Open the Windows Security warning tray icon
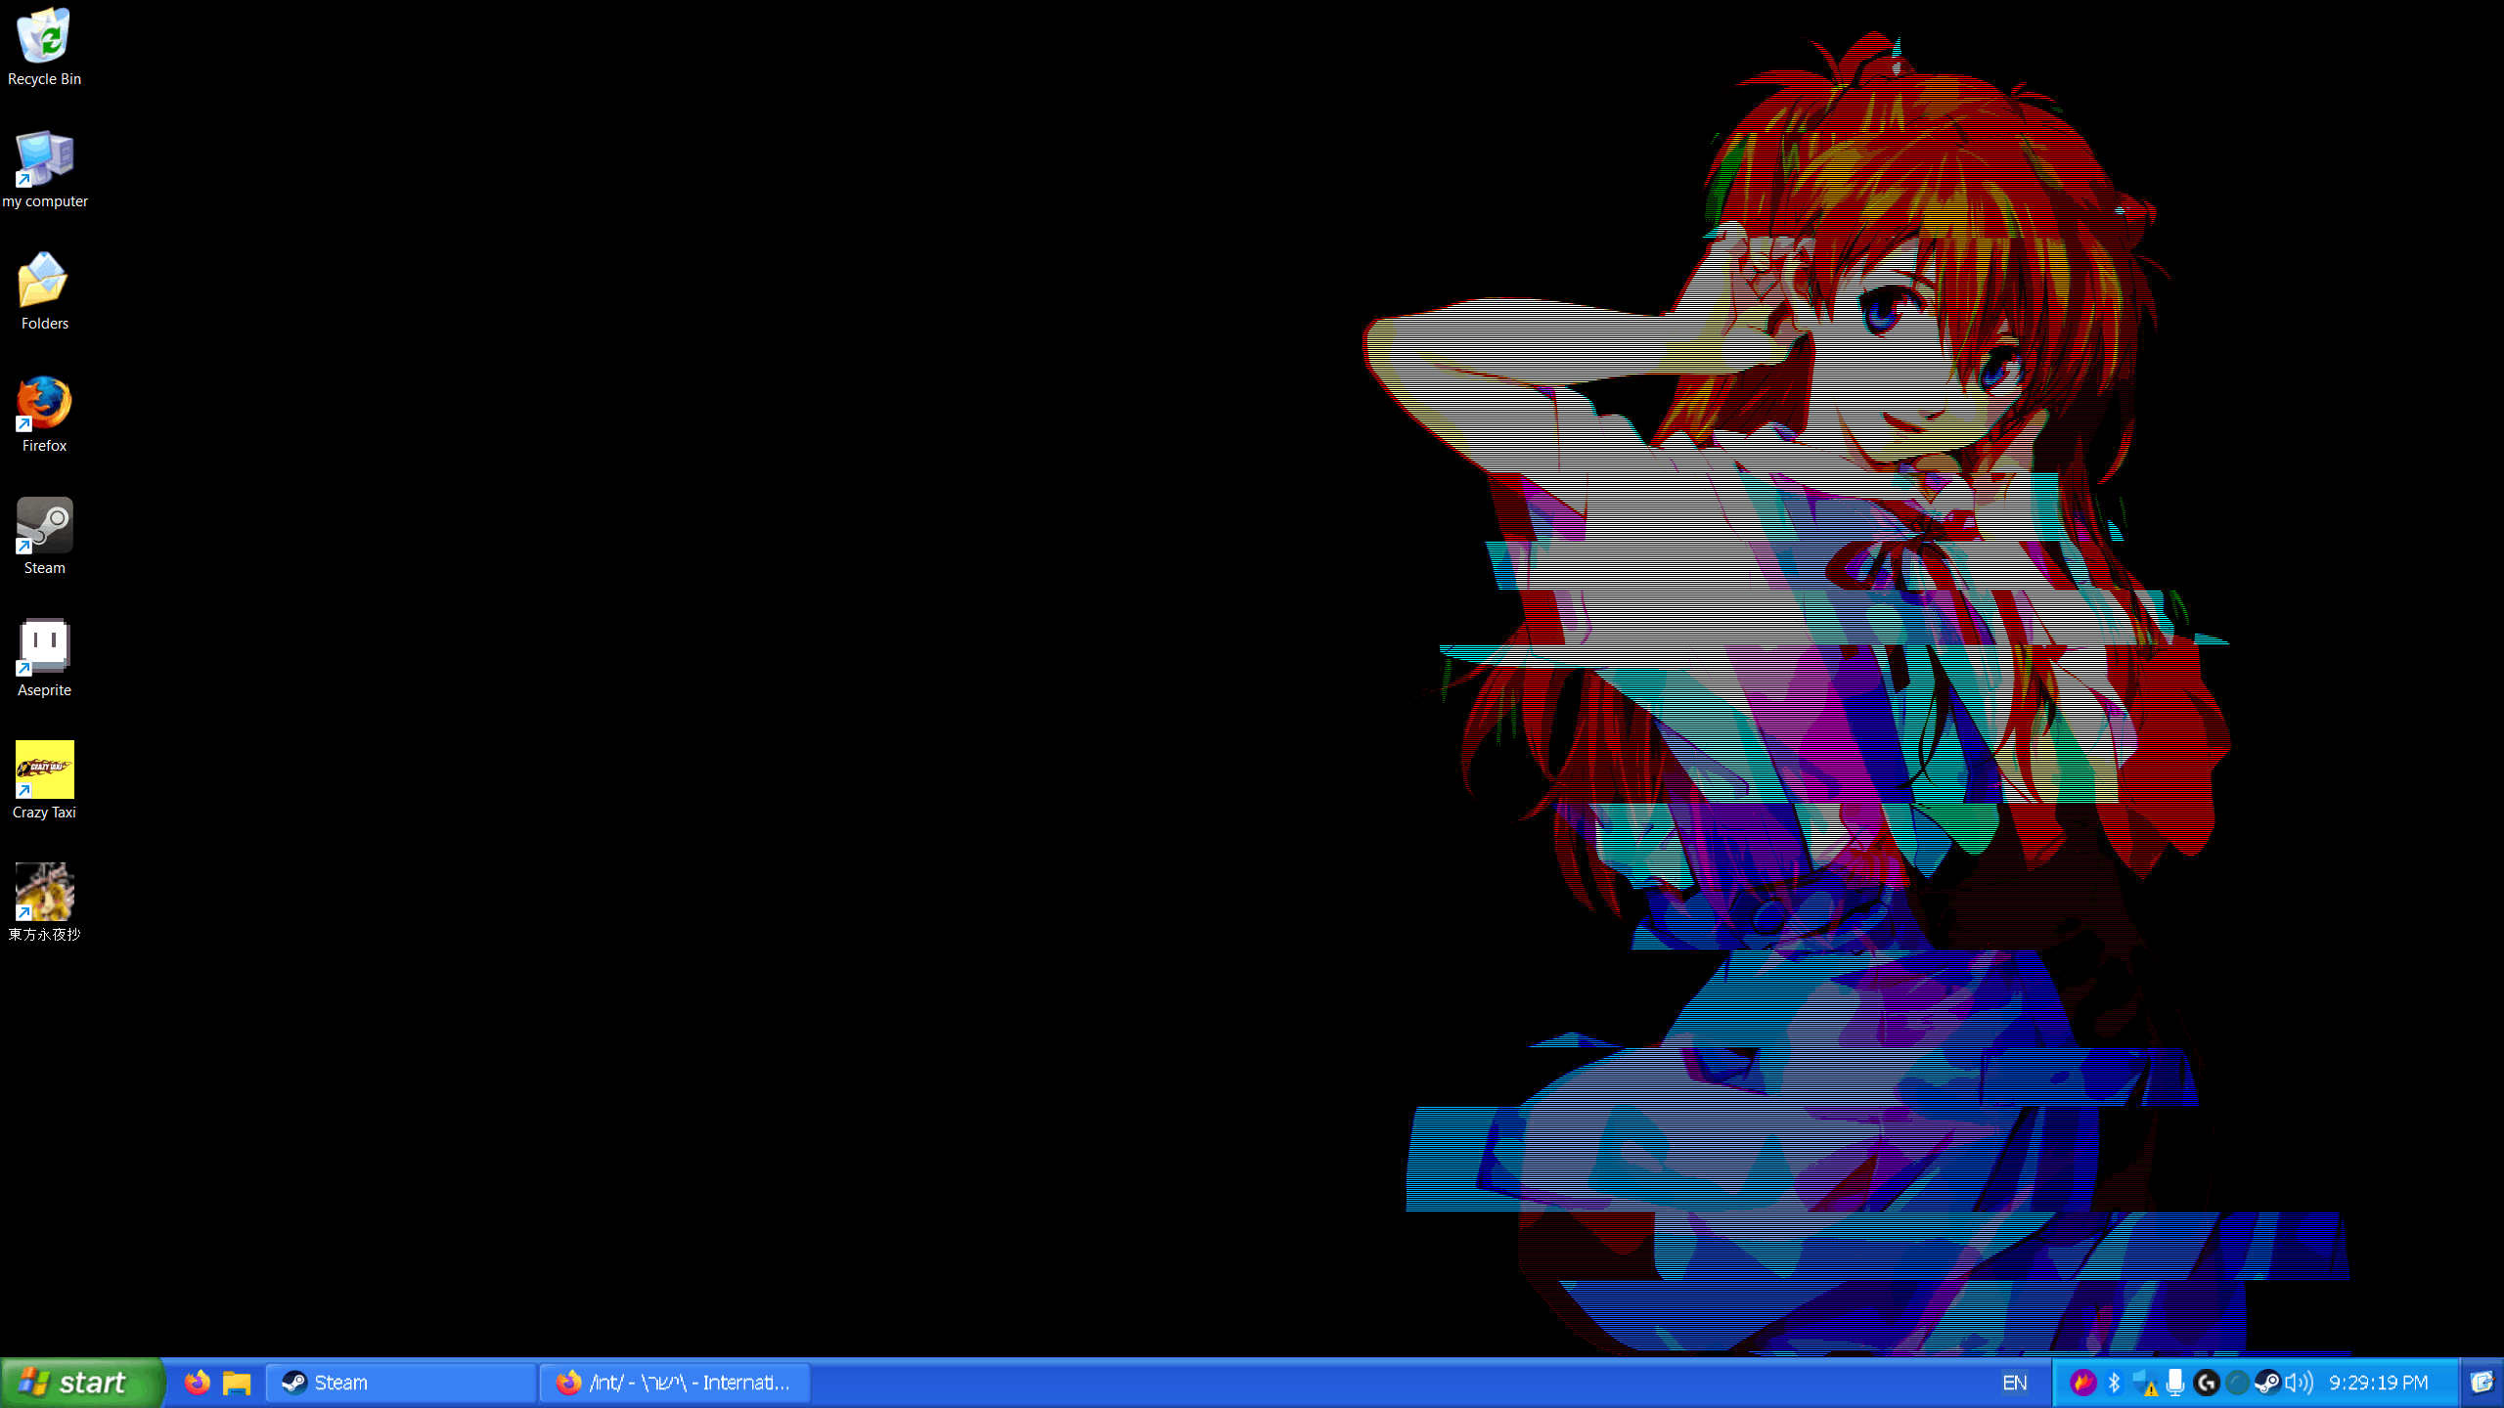The image size is (2504, 1408). point(2144,1382)
